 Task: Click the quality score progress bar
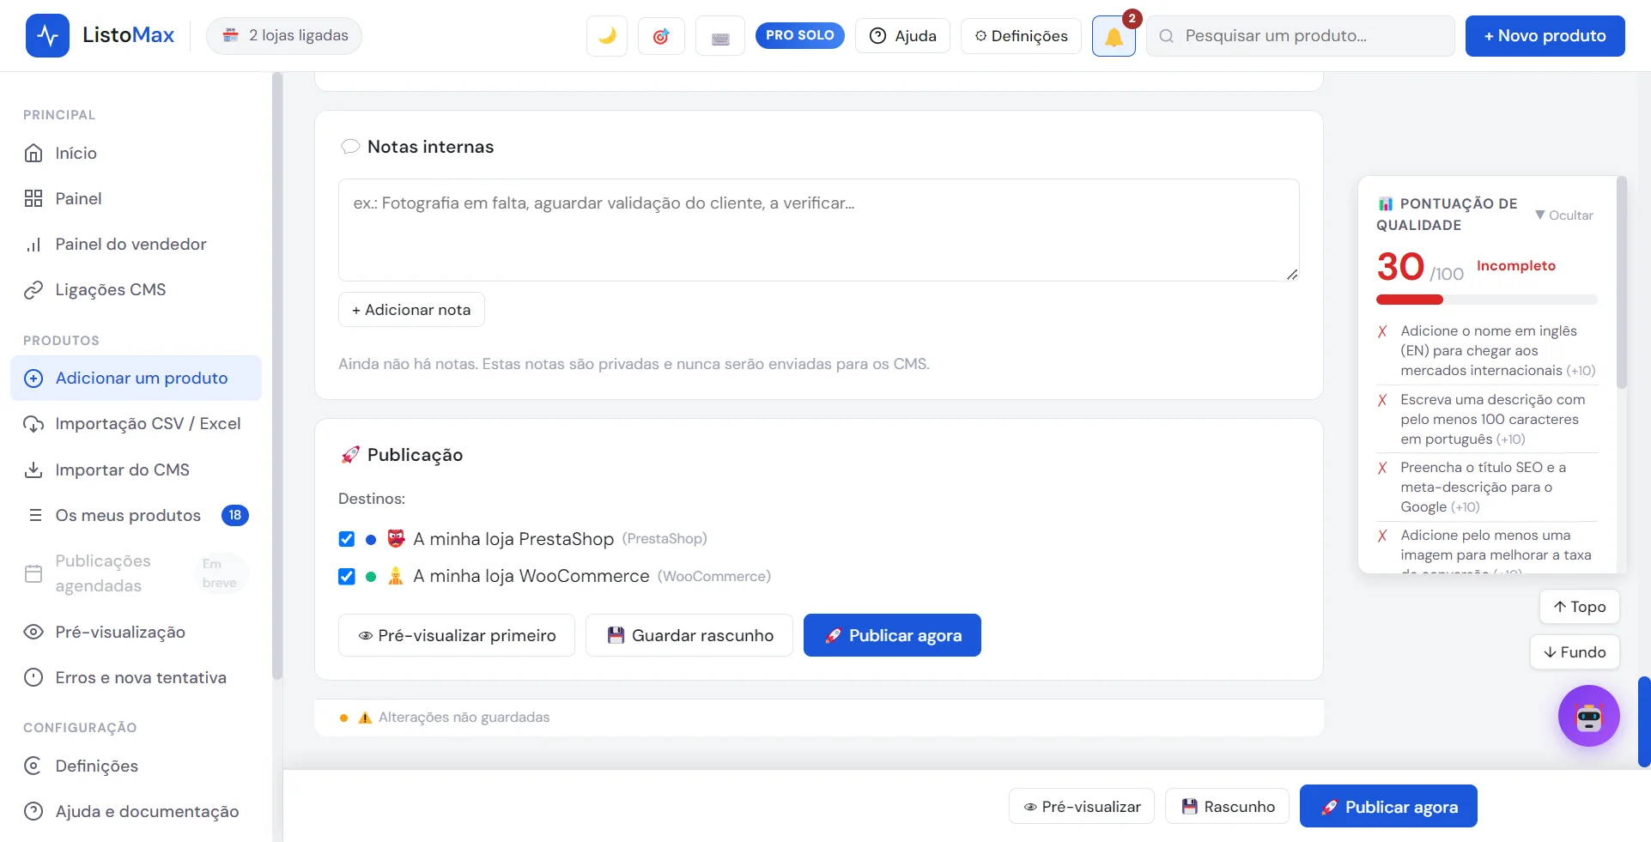coord(1487,300)
